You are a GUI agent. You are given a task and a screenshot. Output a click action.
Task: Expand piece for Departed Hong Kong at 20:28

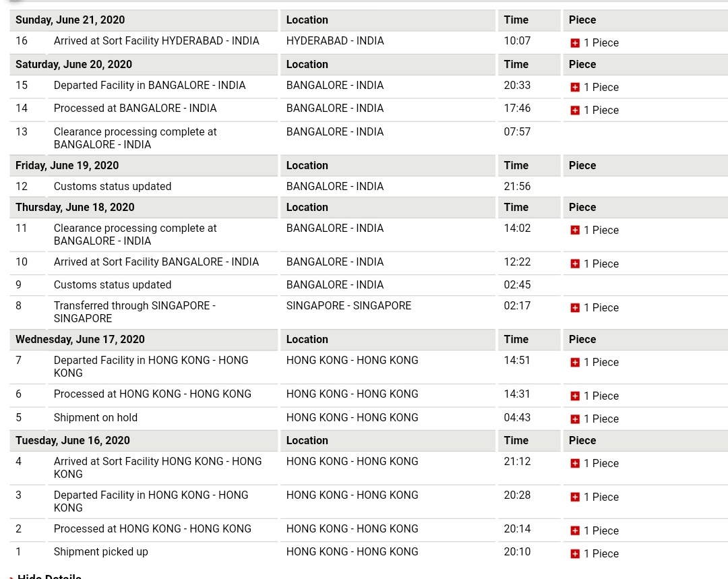point(575,497)
